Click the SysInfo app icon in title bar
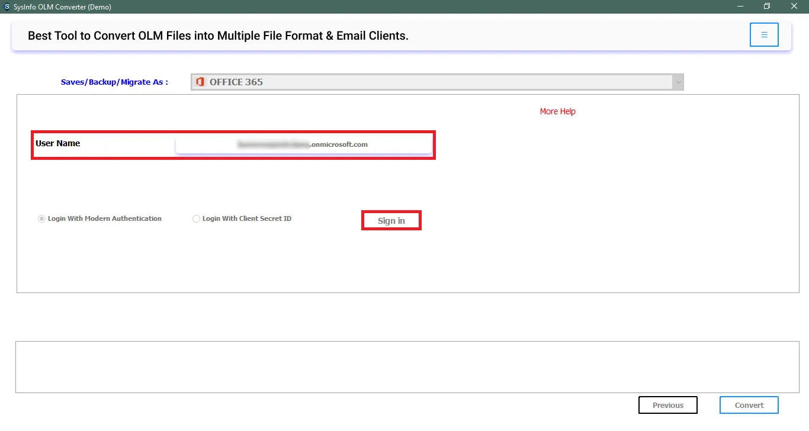 coord(7,7)
